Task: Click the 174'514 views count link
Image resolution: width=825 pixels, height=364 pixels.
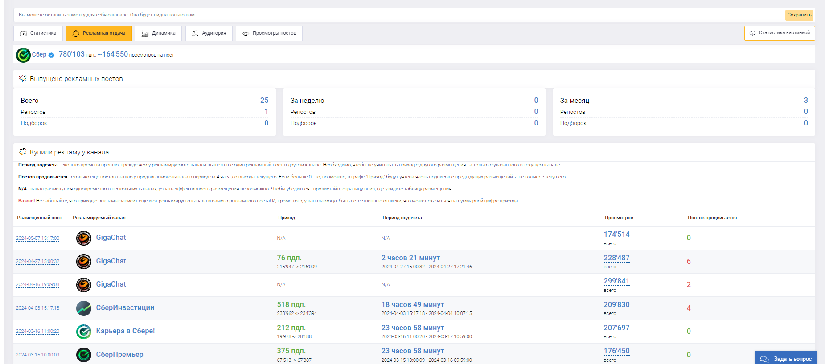Action: tap(616, 235)
